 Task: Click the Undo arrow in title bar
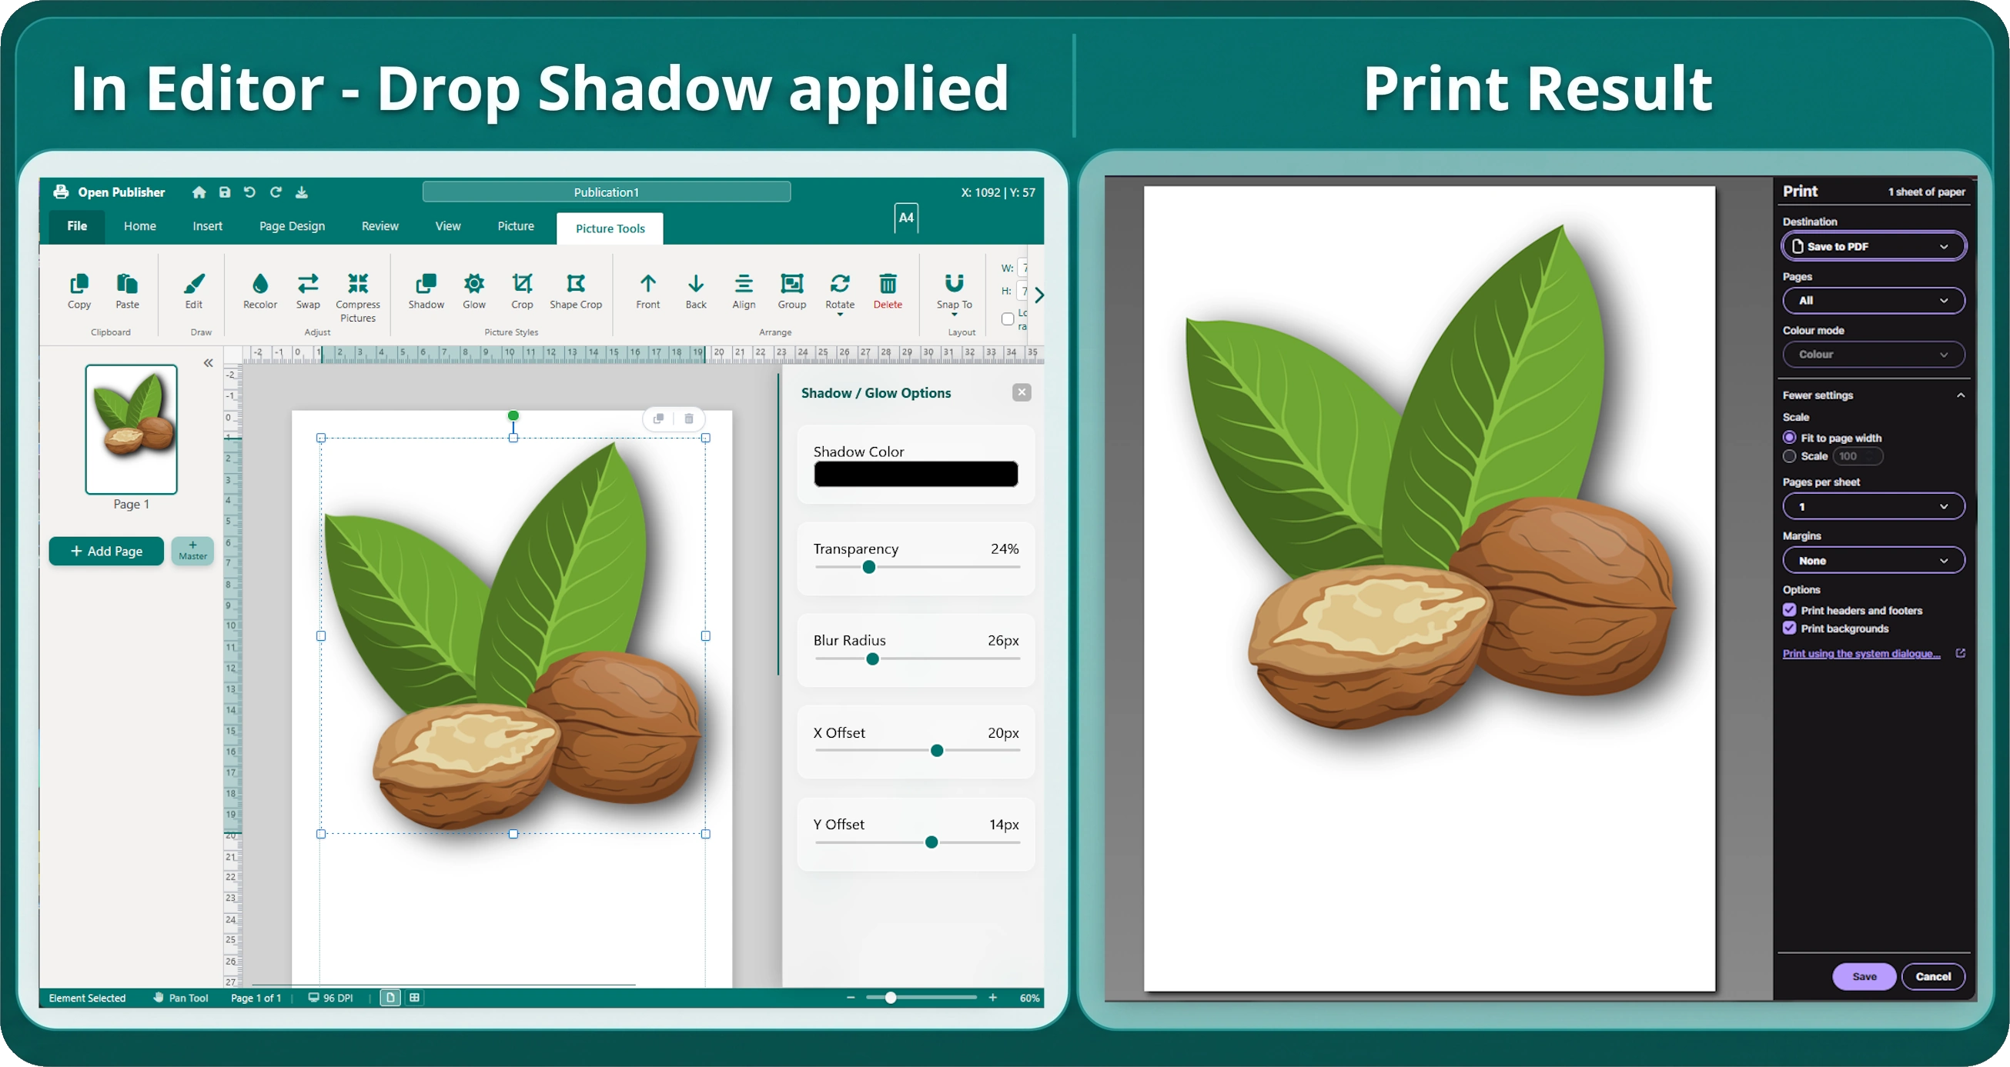click(x=249, y=192)
